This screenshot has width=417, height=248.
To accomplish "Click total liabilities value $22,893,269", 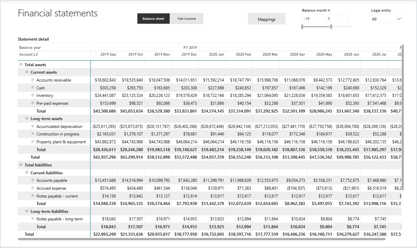I will [104, 234].
